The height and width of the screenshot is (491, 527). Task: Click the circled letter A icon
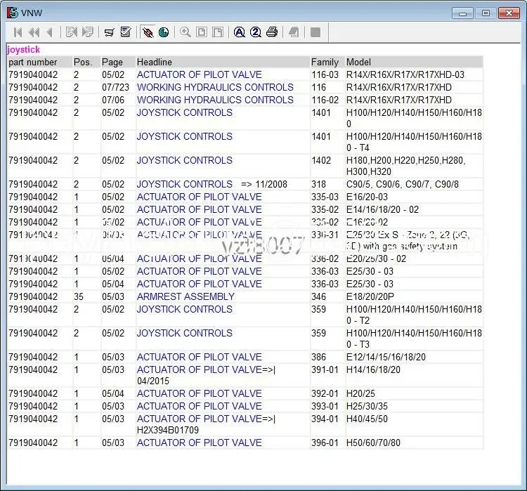[x=239, y=32]
